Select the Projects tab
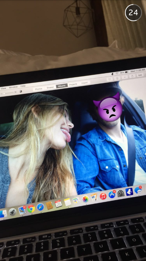Screen dimensions: 146x261 tap(73, 84)
